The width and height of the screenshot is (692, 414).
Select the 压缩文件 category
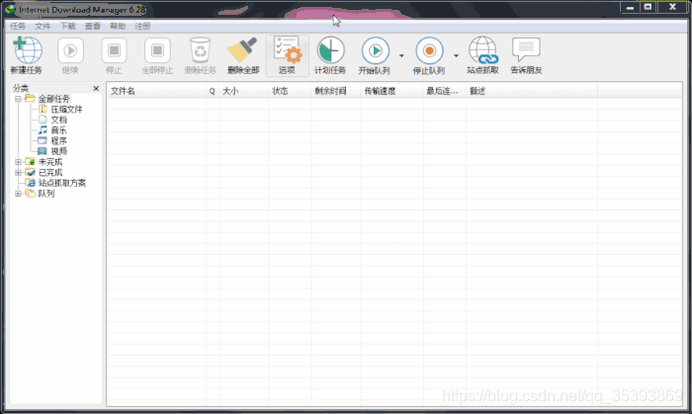coord(66,110)
